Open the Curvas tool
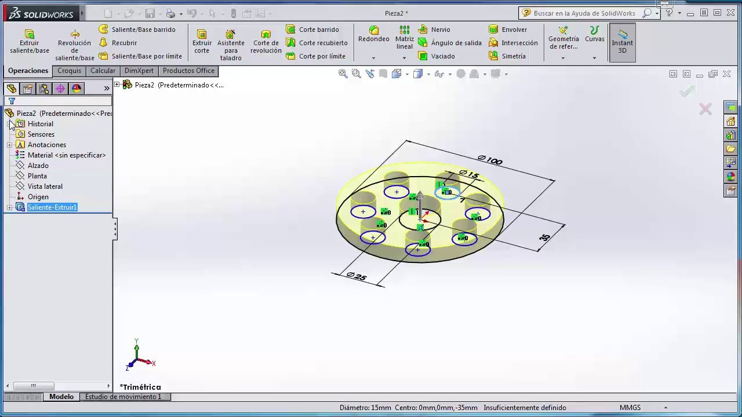This screenshot has width=742, height=417. 594,35
